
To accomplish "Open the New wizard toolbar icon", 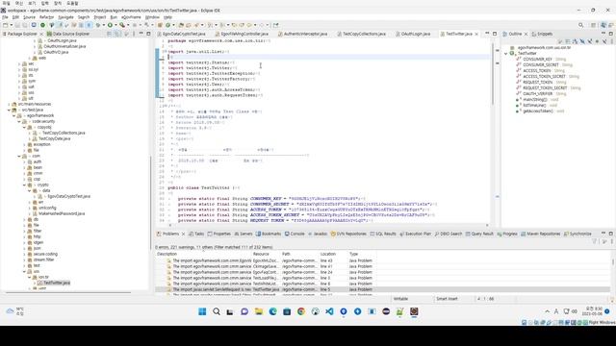I will 6,25.
